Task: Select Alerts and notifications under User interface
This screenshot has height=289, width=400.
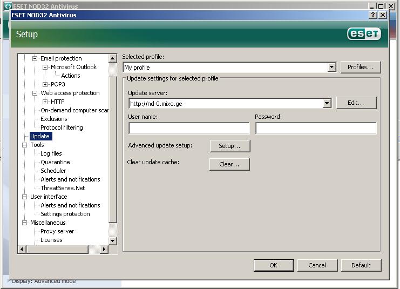Action: 70,205
